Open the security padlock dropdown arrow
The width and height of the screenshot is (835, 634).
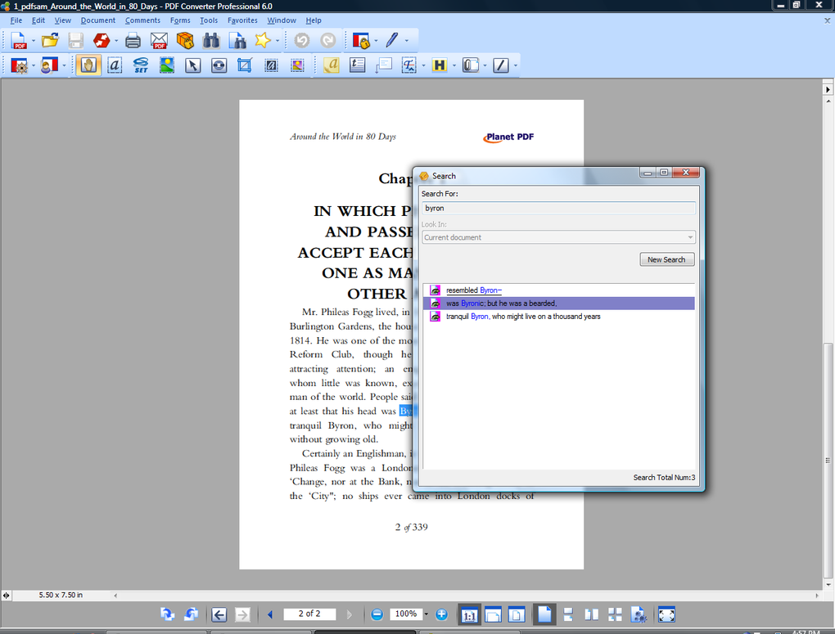pos(376,41)
